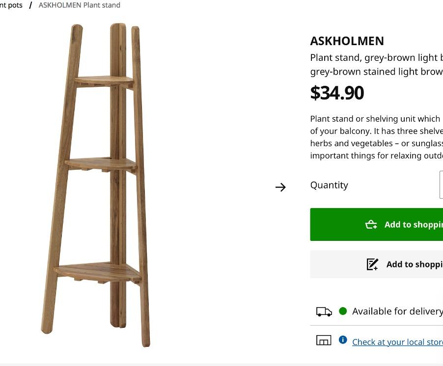Click the ASKHOLMEN product title

(347, 41)
